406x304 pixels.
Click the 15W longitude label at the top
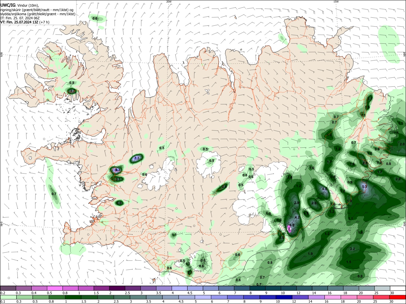336,2
